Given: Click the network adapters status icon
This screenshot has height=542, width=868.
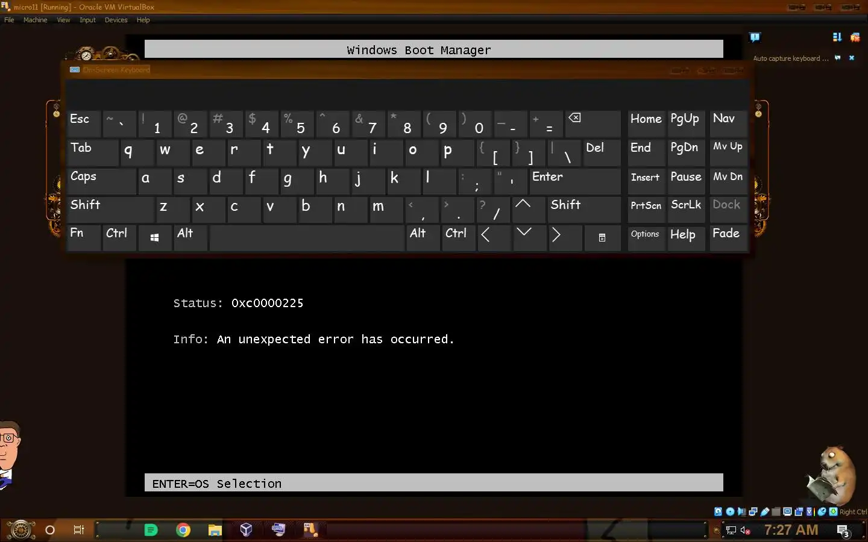Looking at the screenshot, I should click(x=753, y=512).
